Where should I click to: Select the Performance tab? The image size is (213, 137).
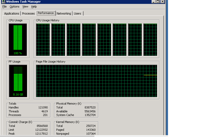46,13
